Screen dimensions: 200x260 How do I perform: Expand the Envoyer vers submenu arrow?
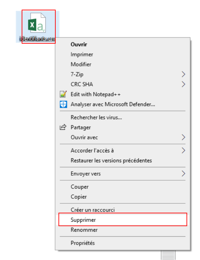click(x=183, y=174)
